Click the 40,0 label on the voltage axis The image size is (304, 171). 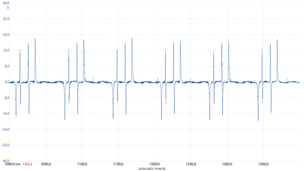pos(6,3)
